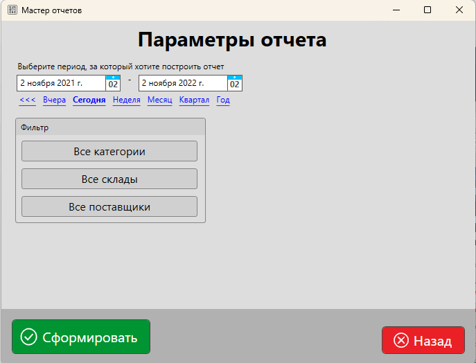
Task: Close the Мастер отчетов window
Action: [459, 10]
